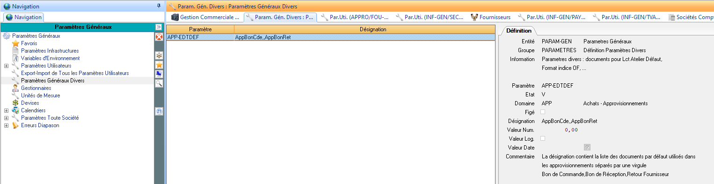
Task: Click the blue screens icon in side strip
Action: (159, 74)
